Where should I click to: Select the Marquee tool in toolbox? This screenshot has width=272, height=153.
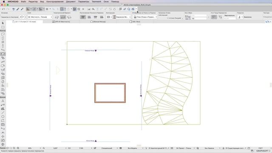click(x=3, y=27)
